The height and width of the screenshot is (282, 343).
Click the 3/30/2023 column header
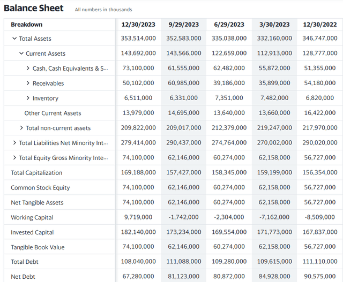click(x=274, y=25)
